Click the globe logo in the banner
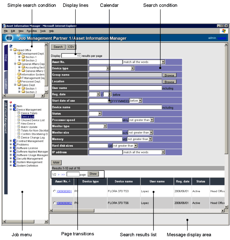This screenshot has width=230, height=240. coord(9,38)
